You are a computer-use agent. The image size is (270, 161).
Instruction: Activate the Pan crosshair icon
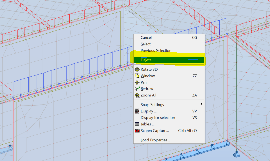point(137,82)
